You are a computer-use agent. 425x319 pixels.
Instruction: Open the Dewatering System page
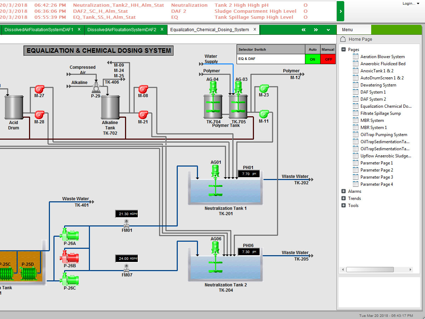tap(378, 85)
